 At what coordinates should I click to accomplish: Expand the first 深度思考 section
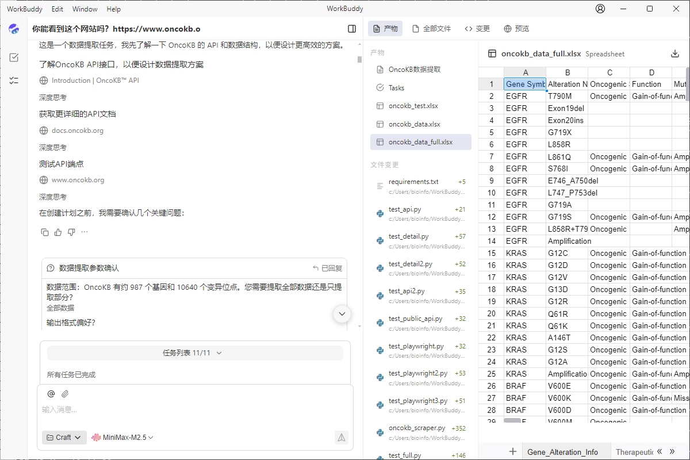pyautogui.click(x=53, y=98)
